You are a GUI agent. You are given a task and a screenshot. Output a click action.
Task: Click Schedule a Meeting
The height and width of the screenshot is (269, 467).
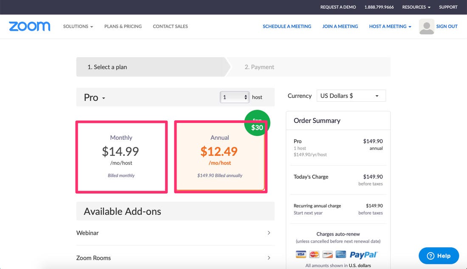tap(287, 26)
